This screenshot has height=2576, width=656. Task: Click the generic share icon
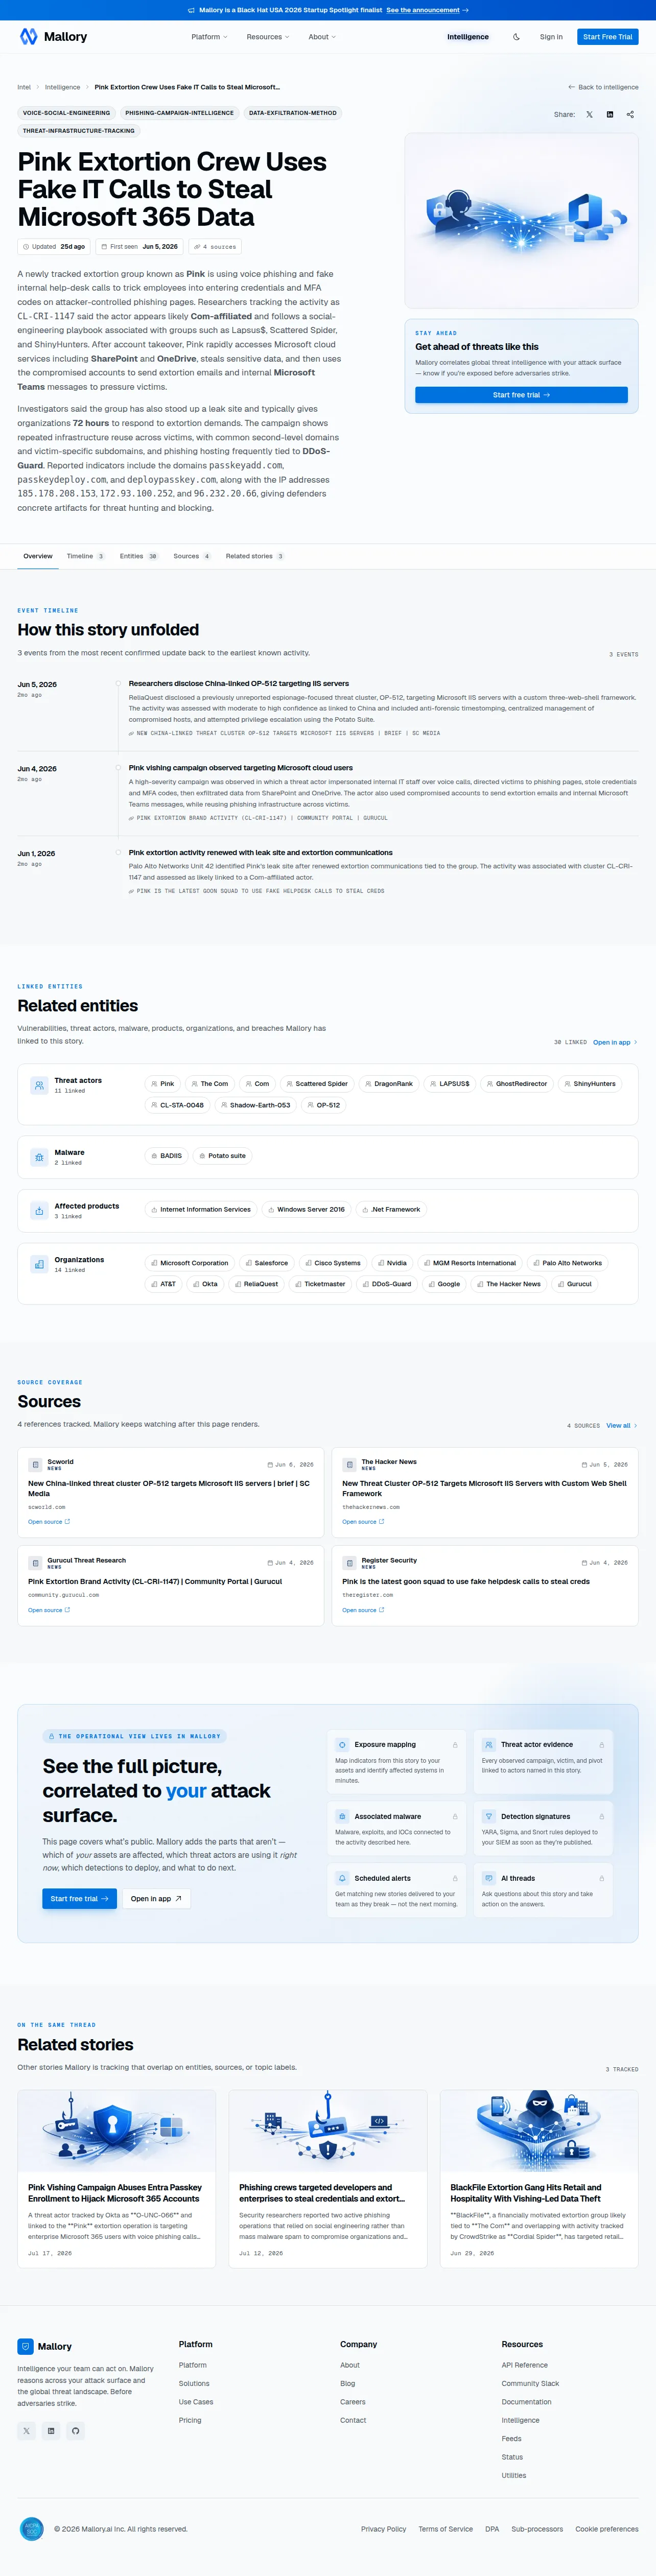click(x=630, y=115)
